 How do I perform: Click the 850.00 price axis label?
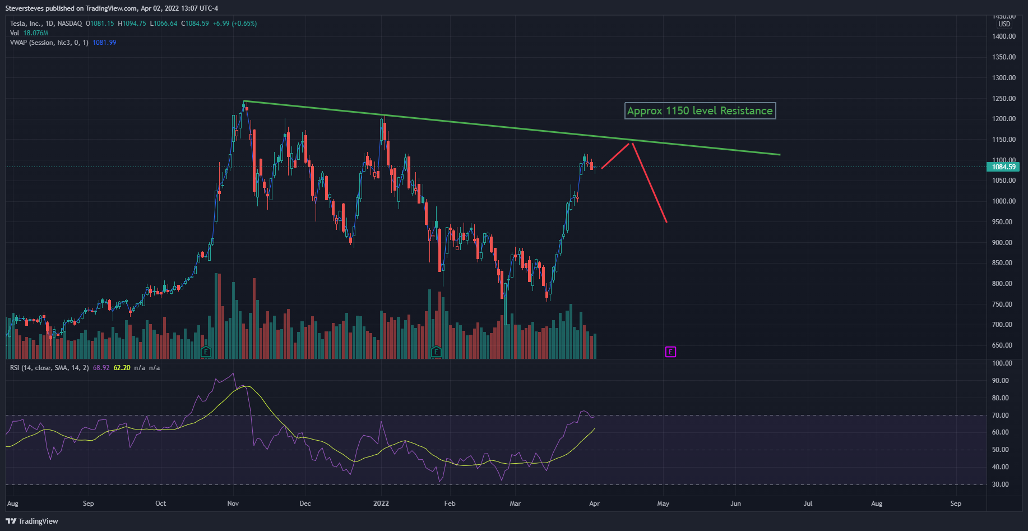1002,263
